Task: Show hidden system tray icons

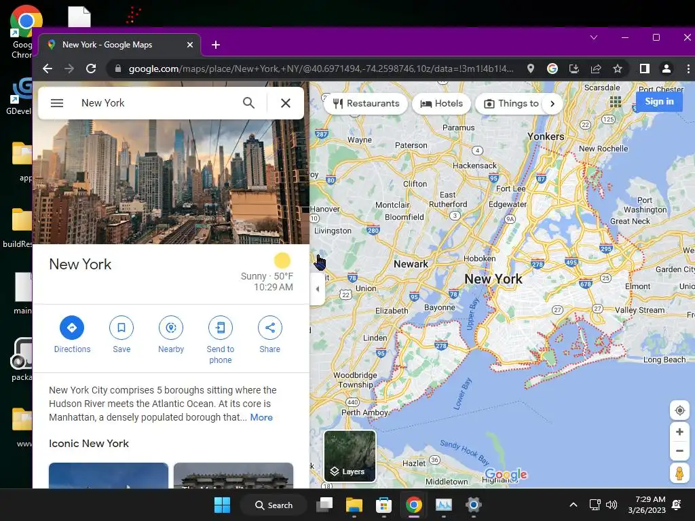Action: click(573, 505)
